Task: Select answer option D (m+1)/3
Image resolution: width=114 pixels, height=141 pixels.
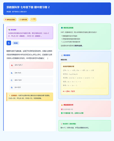Action: pyautogui.click(x=31, y=87)
